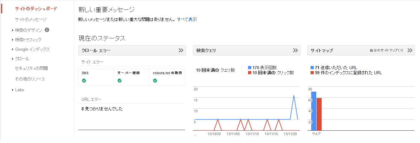The width and height of the screenshot is (420, 143).
Task: Click the 13/11/15 date label on chart
Action: coord(271,134)
